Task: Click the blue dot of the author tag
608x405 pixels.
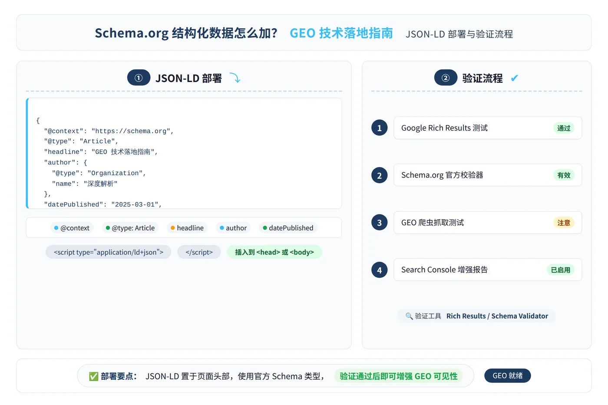Action: pos(221,228)
